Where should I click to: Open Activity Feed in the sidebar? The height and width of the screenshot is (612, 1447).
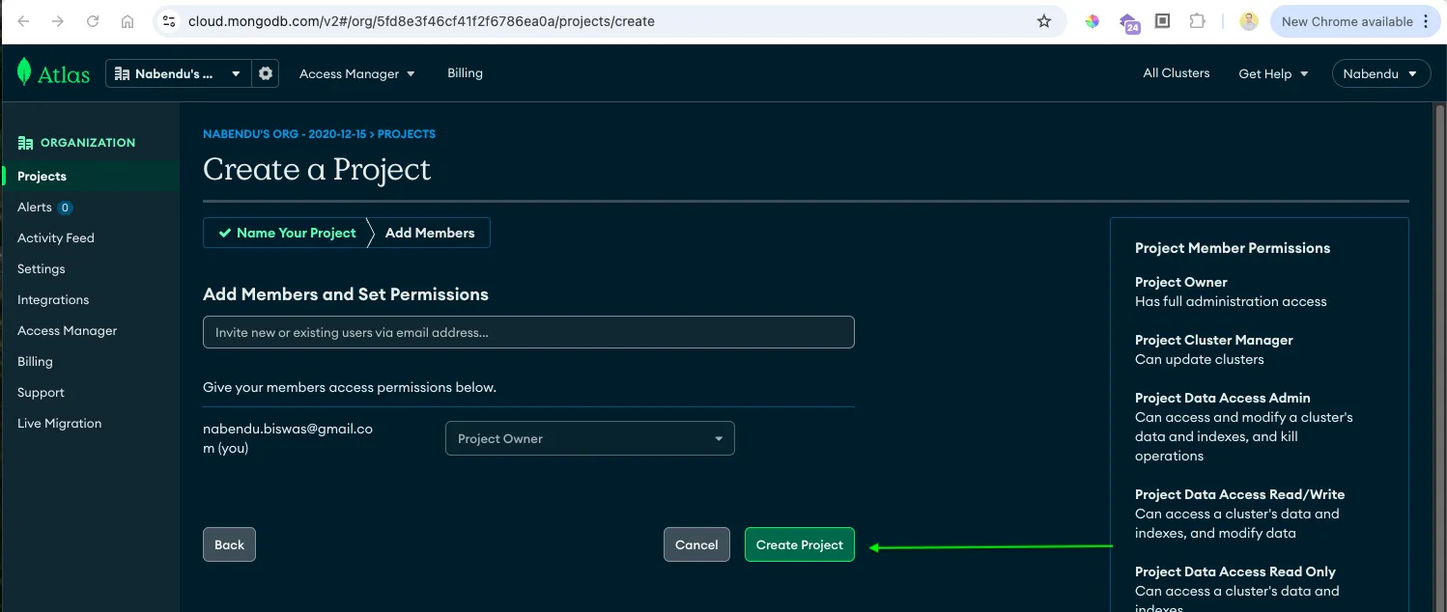click(56, 238)
